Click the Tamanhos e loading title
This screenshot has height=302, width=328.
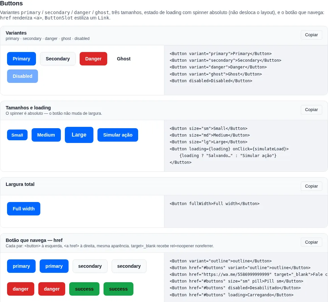(28, 108)
